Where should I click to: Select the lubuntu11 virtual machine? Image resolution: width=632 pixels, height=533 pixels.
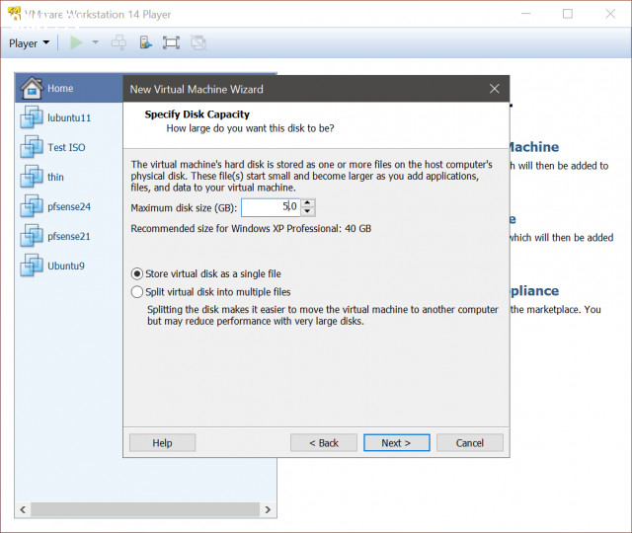tap(68, 117)
